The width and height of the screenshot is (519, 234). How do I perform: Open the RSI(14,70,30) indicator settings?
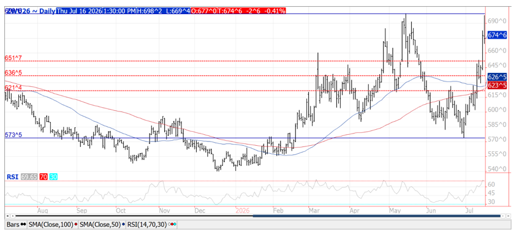151,224
